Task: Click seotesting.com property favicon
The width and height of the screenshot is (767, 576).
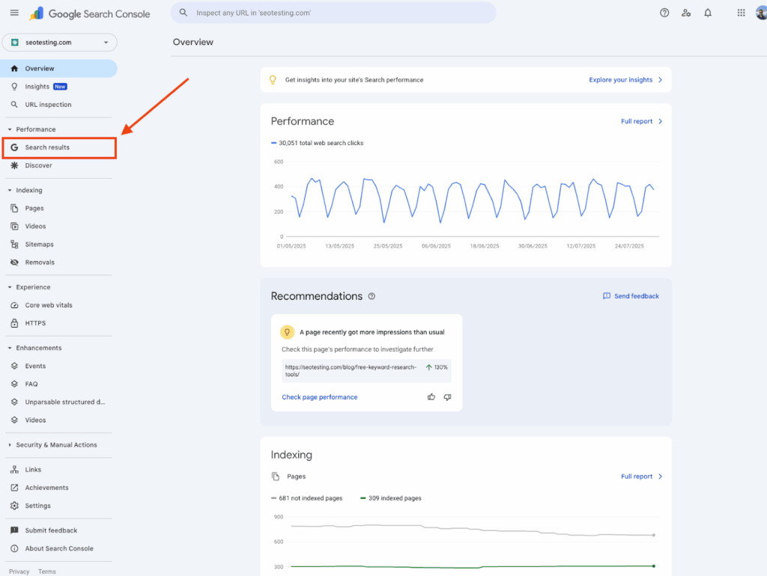Action: (15, 43)
